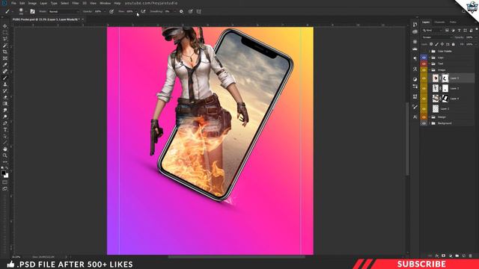Toggle symmetry paint options
Viewport: 479px width, 269px height.
[x=198, y=11]
